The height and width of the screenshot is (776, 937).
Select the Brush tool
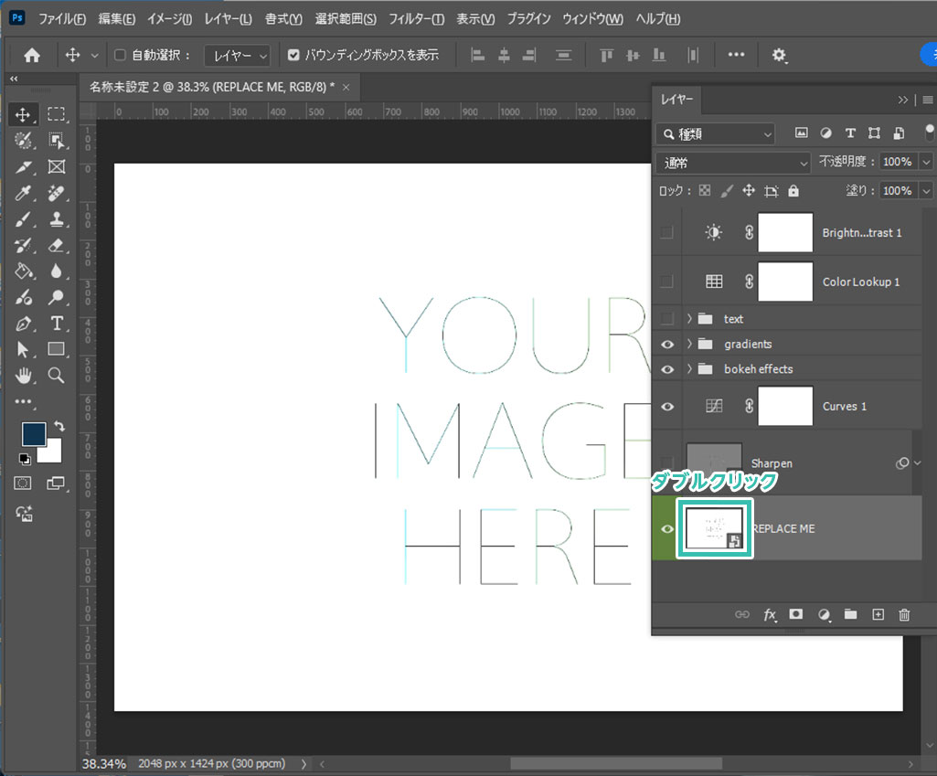[23, 219]
